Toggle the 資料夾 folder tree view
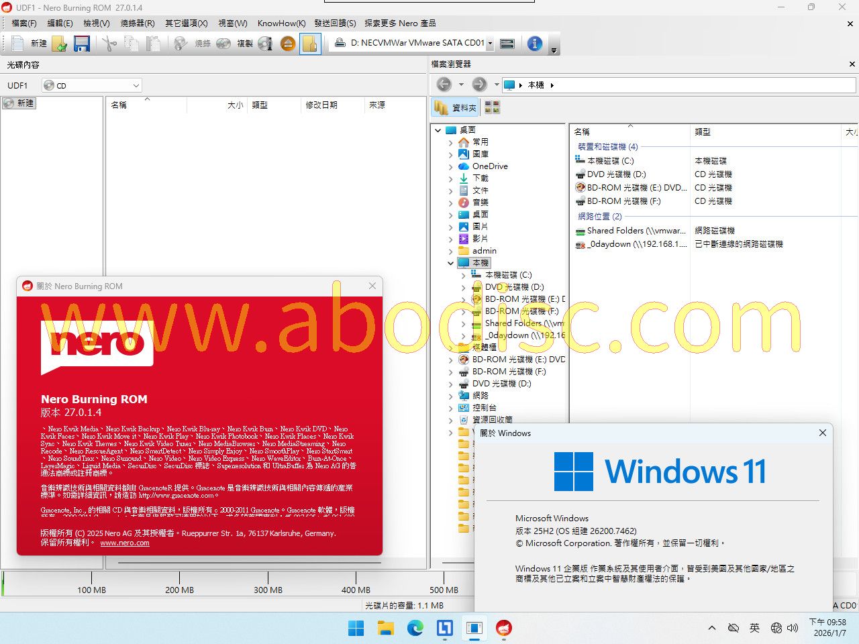The width and height of the screenshot is (859, 644). pos(456,107)
